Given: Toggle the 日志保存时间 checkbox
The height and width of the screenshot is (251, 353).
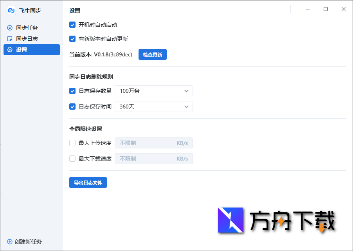Looking at the screenshot, I should point(72,106).
